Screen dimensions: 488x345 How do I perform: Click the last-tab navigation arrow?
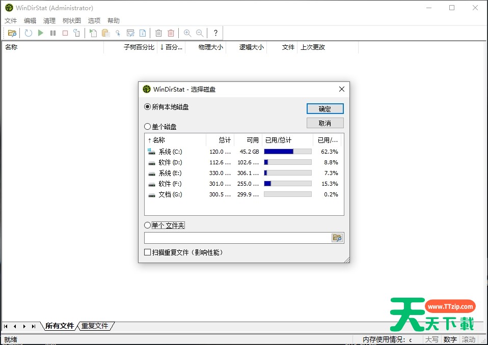pyautogui.click(x=33, y=326)
